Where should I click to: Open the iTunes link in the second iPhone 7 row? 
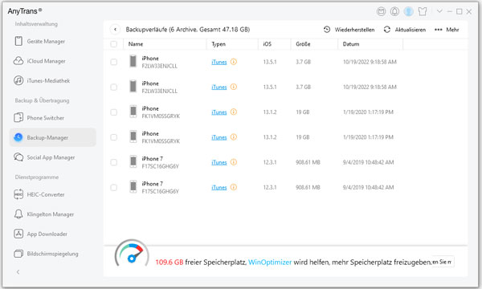pos(219,187)
